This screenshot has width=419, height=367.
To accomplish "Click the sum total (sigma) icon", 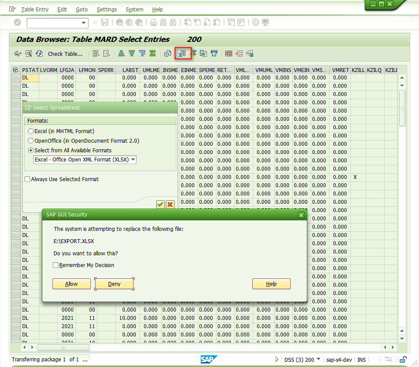I will 152,54.
